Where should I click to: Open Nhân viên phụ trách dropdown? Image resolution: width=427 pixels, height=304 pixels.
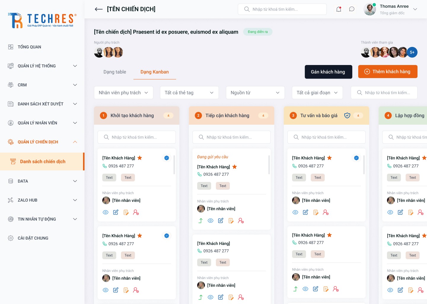point(124,93)
